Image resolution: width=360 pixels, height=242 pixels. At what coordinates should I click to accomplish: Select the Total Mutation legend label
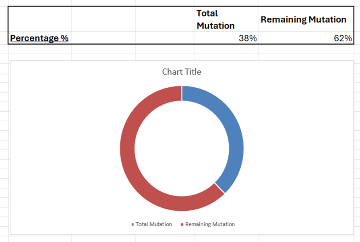click(153, 224)
